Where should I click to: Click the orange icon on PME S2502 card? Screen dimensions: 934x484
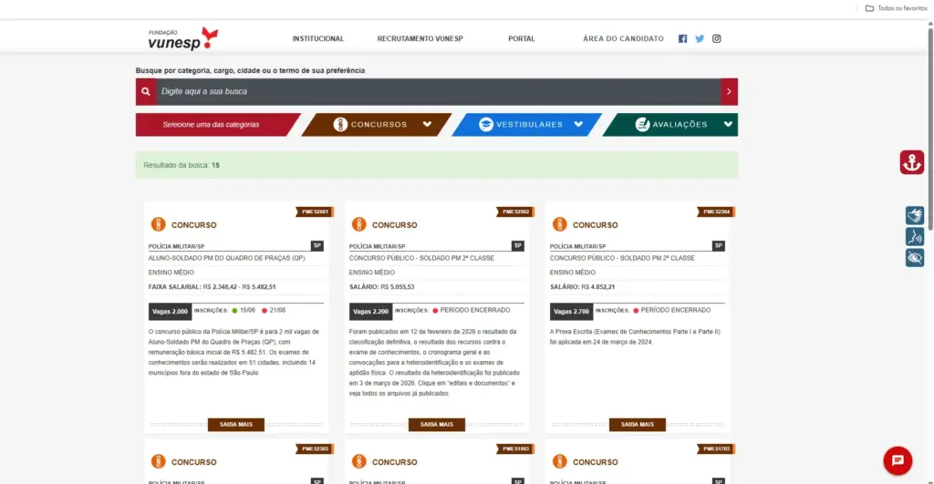[x=358, y=224]
